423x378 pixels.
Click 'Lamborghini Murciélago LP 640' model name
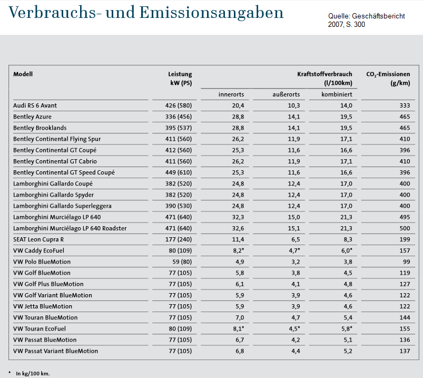[x=57, y=217]
